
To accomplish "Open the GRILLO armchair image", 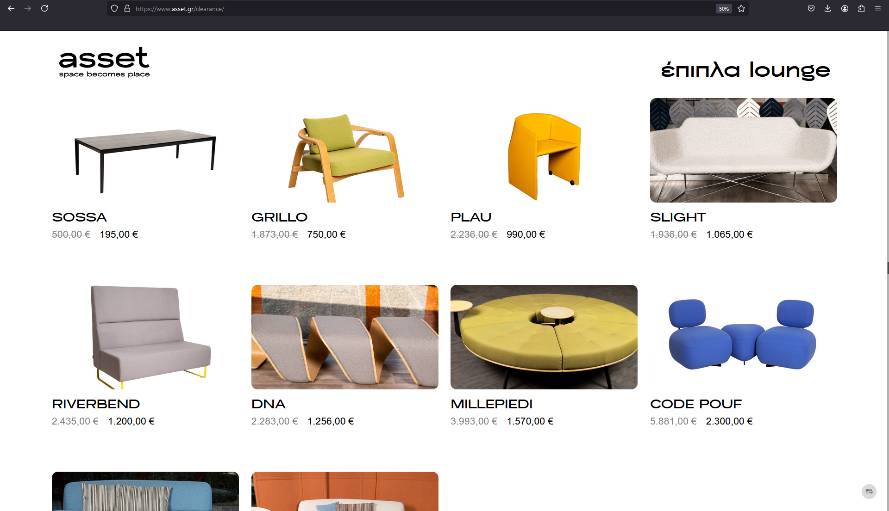I will [x=344, y=150].
